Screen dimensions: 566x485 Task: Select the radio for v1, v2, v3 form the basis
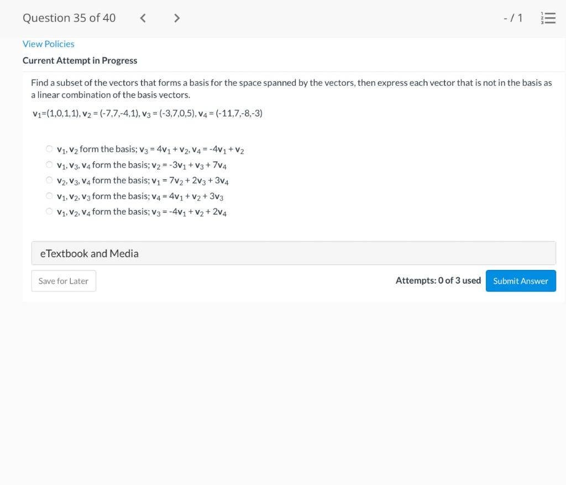[x=49, y=195]
